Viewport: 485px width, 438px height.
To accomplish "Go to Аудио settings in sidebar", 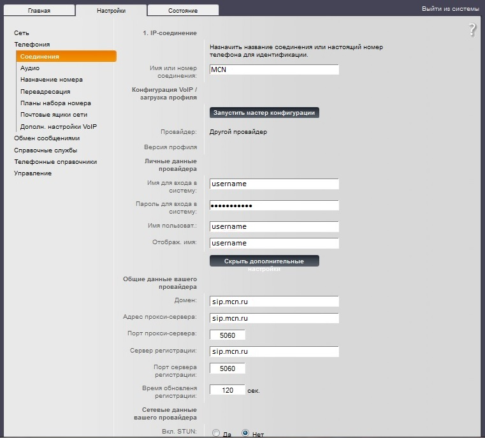I will (x=30, y=68).
